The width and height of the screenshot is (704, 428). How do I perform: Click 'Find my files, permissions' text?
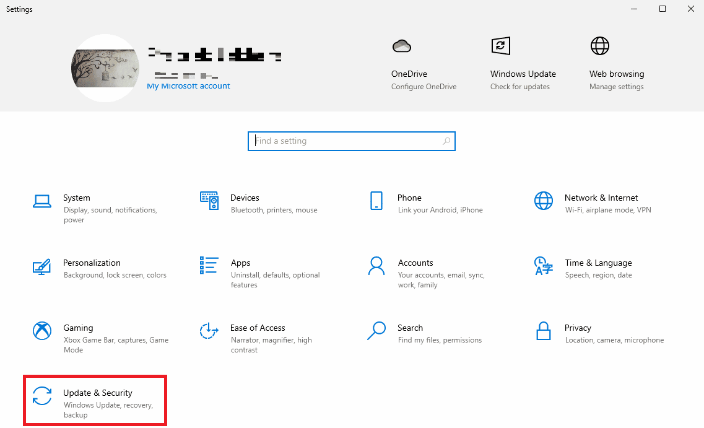click(440, 340)
